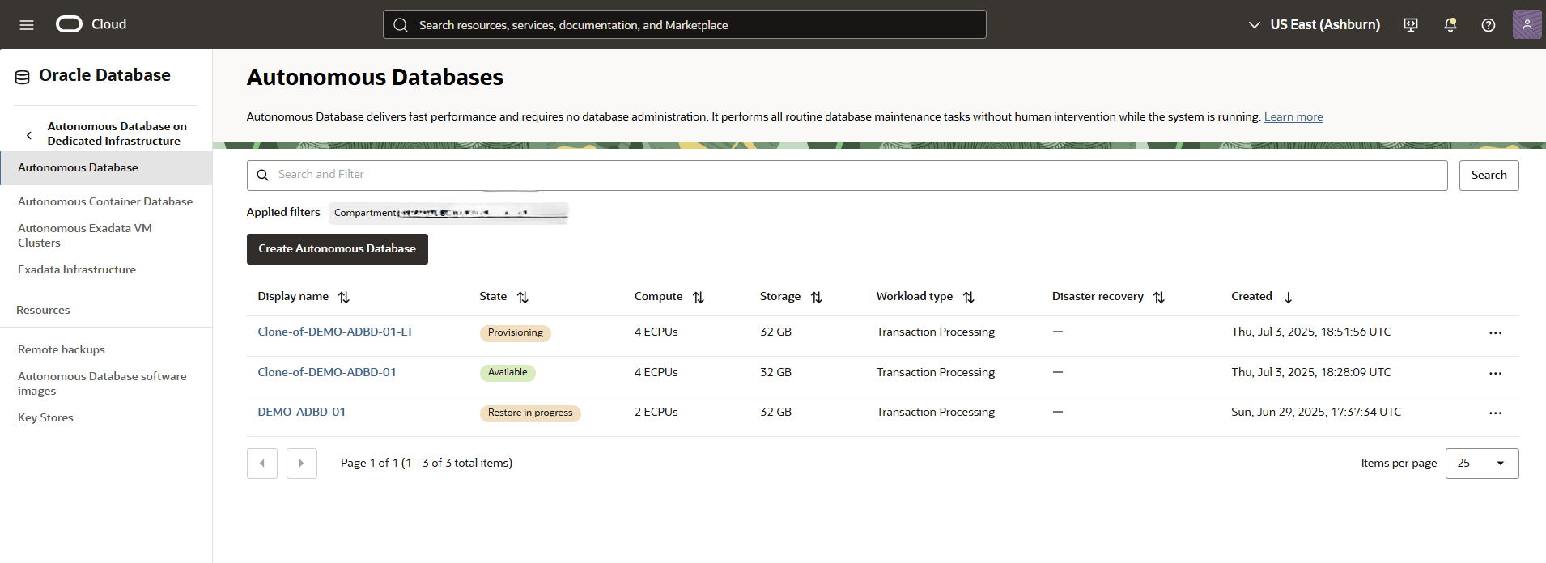Viewport: 1546px width, 563px height.
Task: Open the user profile avatar
Action: coord(1527,24)
